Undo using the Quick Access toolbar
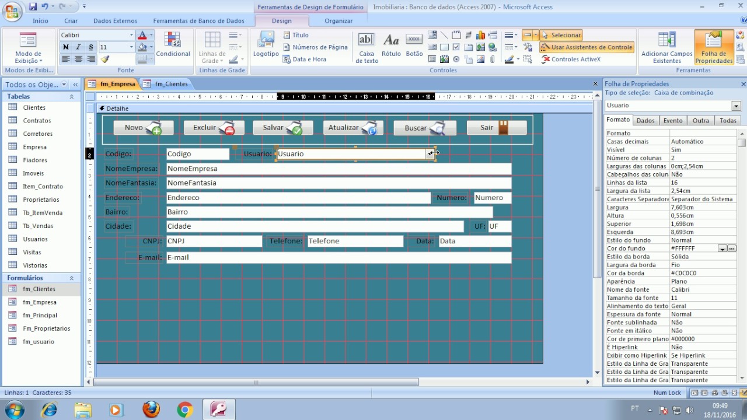This screenshot has width=747, height=420. pyautogui.click(x=45, y=6)
